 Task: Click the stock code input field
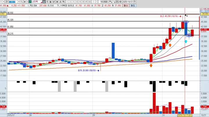coord(13,2)
